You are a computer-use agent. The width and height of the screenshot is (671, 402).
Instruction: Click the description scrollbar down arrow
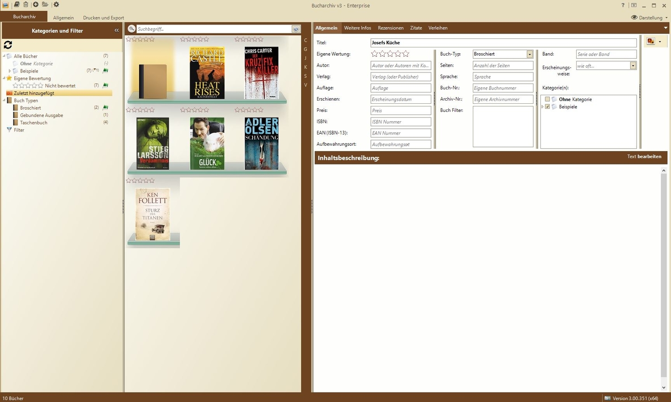coord(664,388)
